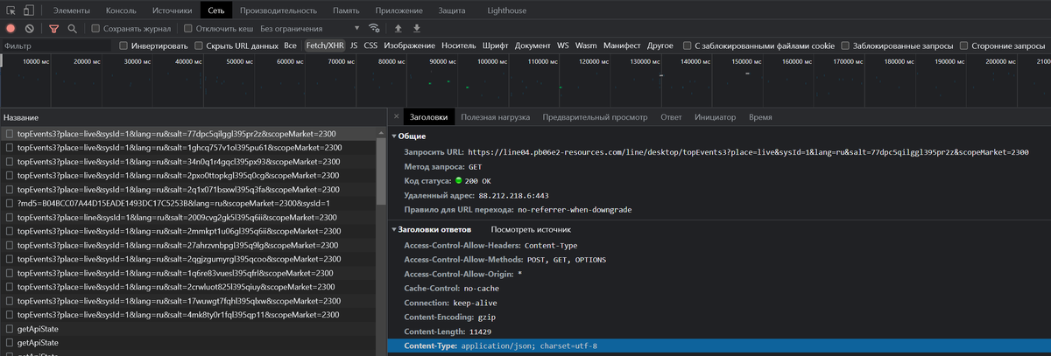The height and width of the screenshot is (356, 1051).
Task: Open the 'Защита' tab
Action: pyautogui.click(x=452, y=10)
